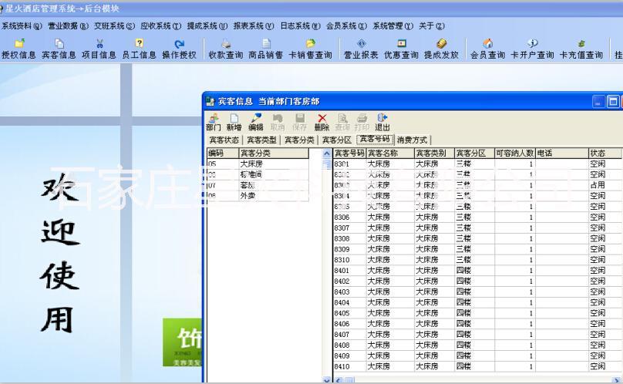Click 四楼 zone cell of room 8403
Viewport: 623px width, 384px height.
tap(474, 291)
